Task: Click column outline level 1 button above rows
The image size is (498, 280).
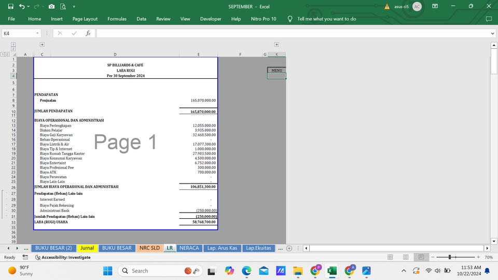Action: 13,45
